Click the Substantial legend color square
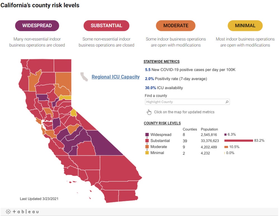279x216 pixels. pyautogui.click(x=146, y=141)
